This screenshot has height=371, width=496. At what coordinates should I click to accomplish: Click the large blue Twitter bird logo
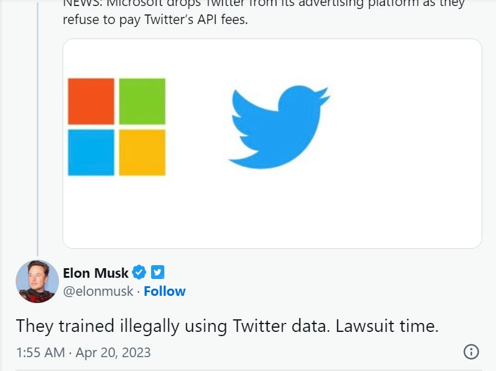coord(278,127)
